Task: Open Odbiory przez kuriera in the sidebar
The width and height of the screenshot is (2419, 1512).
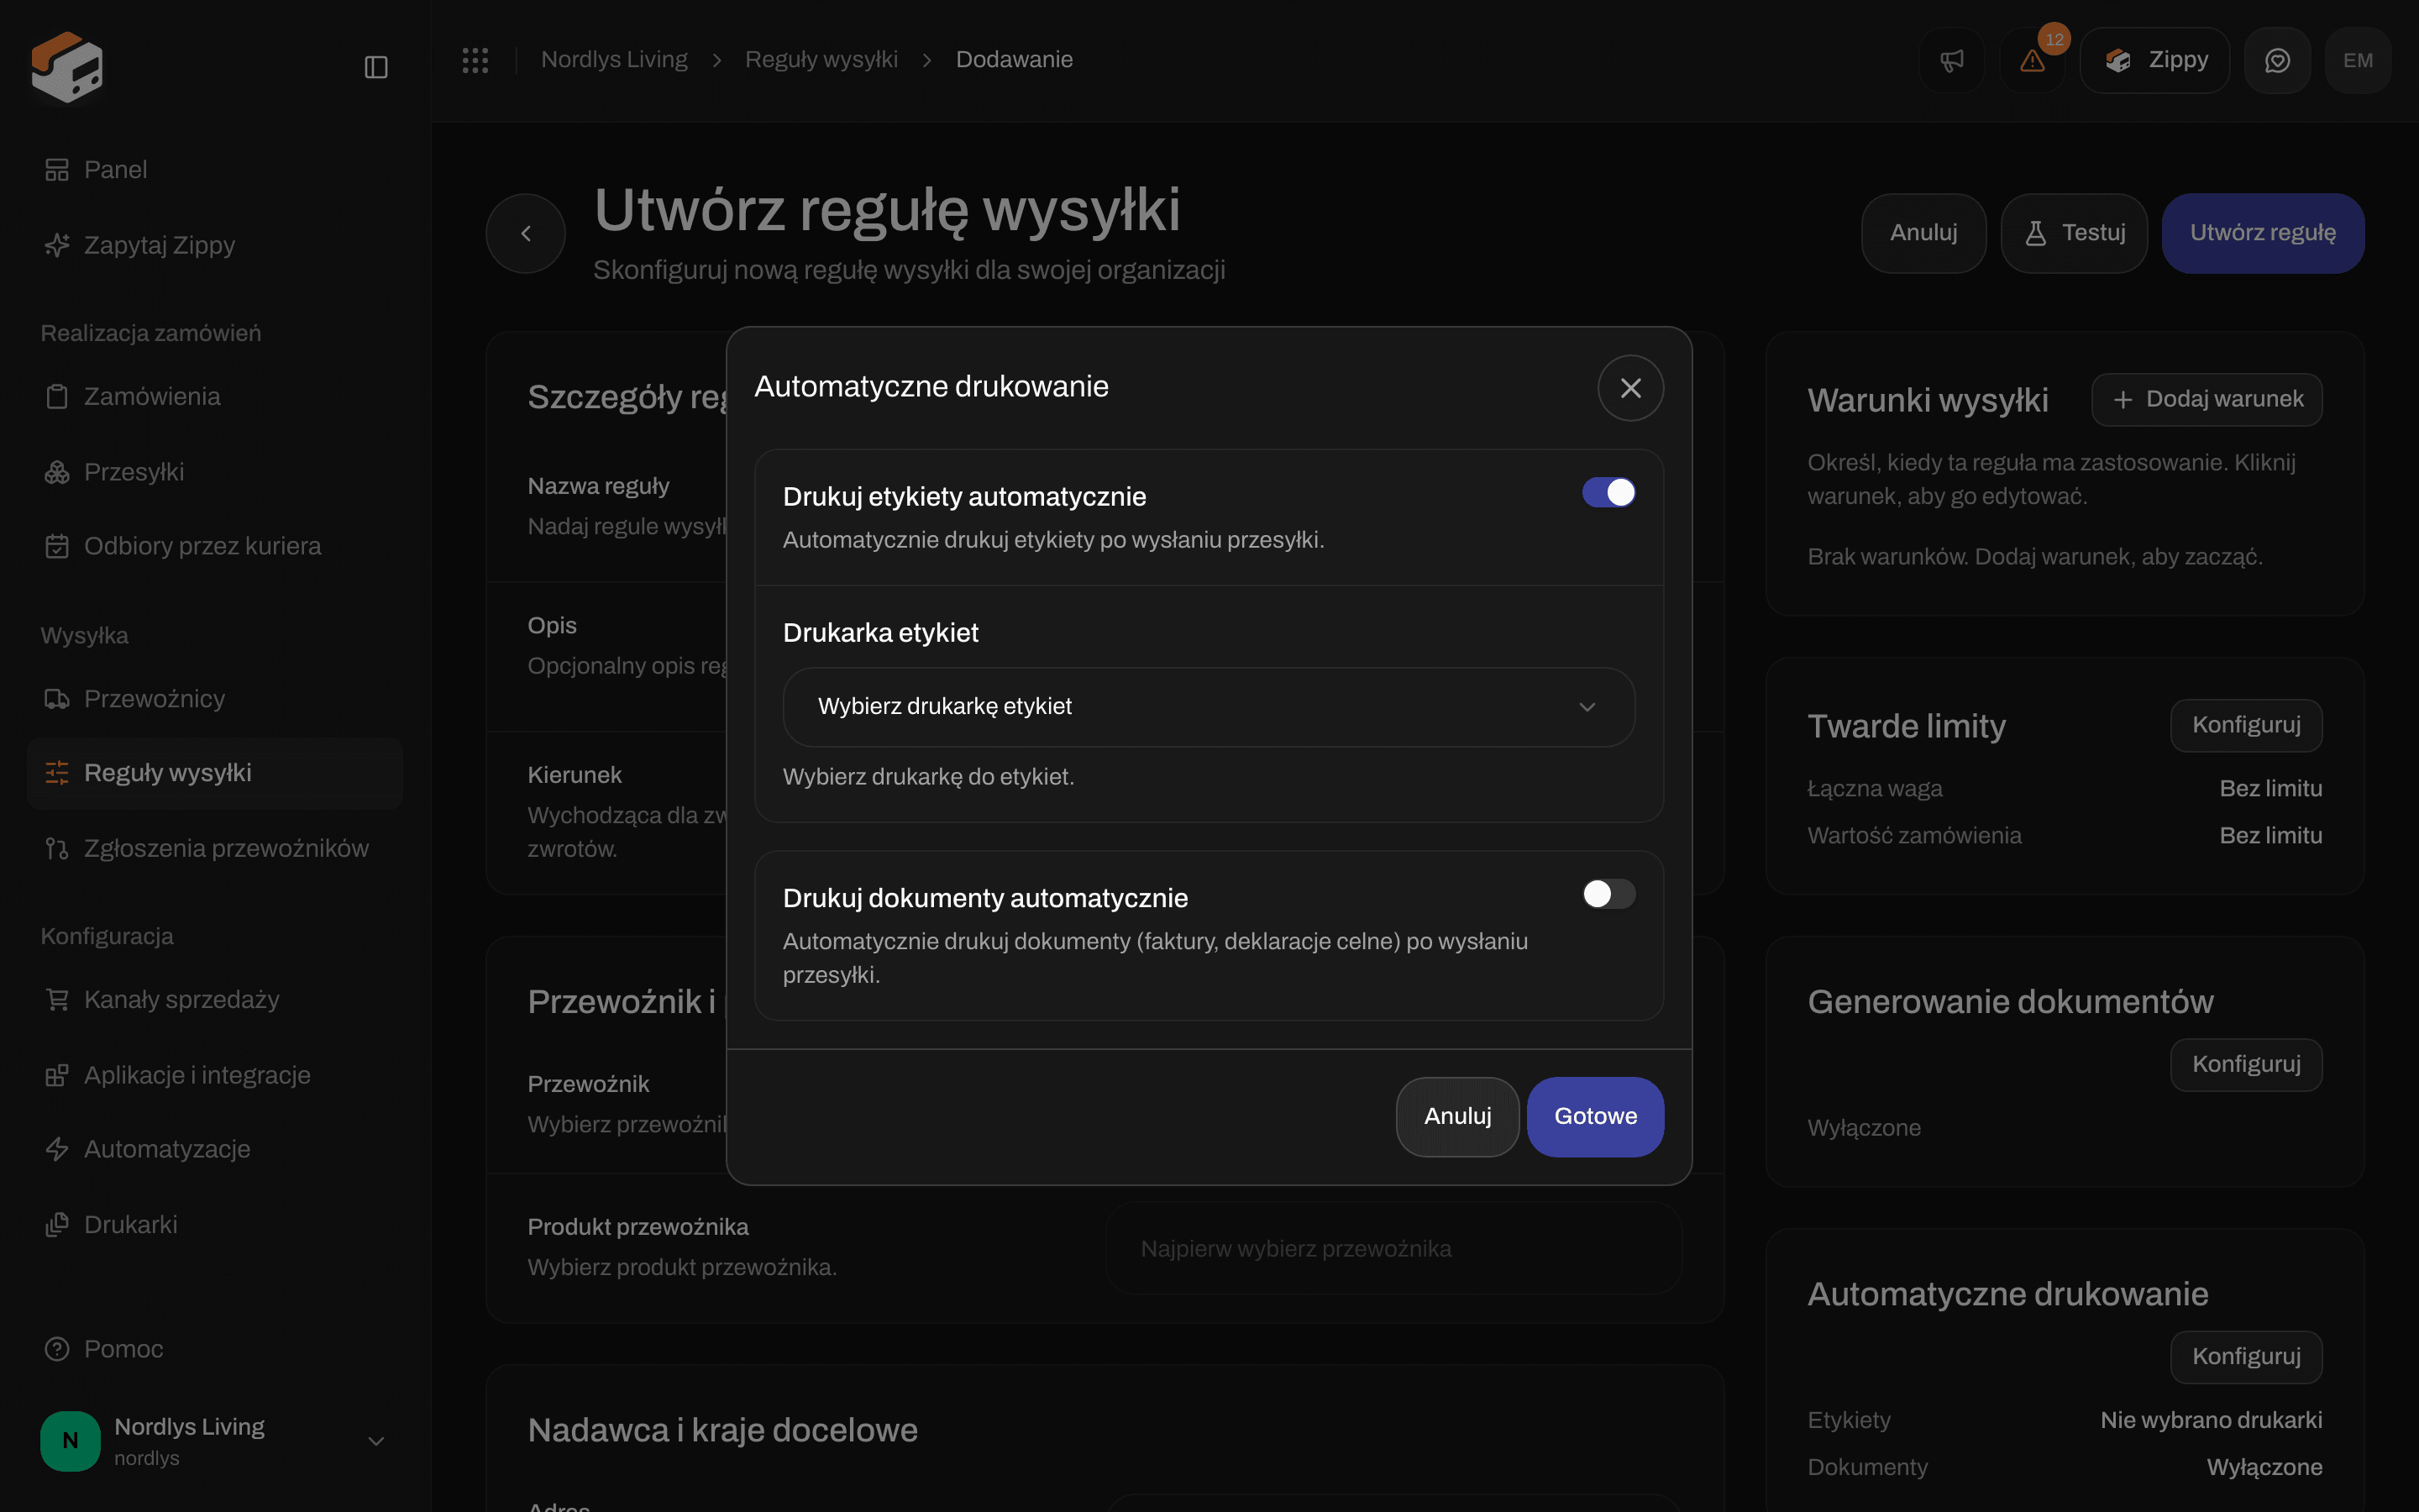Action: pos(215,546)
